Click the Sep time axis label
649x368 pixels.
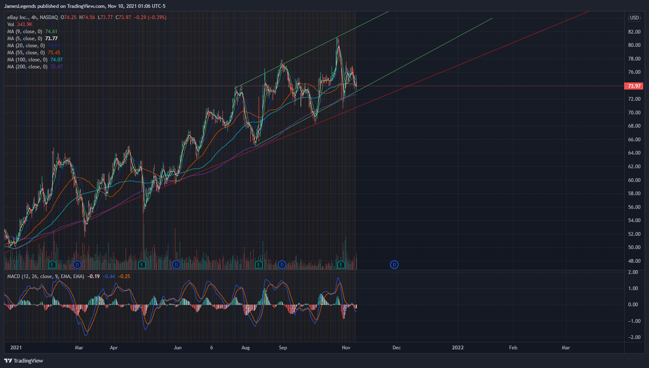click(x=283, y=348)
